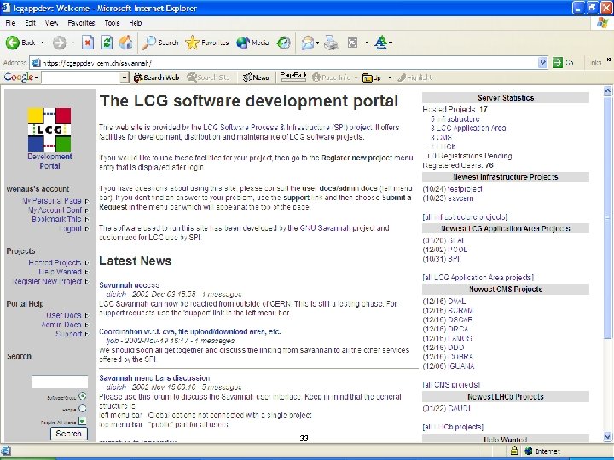Open Register New Project link
The image size is (614, 460).
(48, 281)
